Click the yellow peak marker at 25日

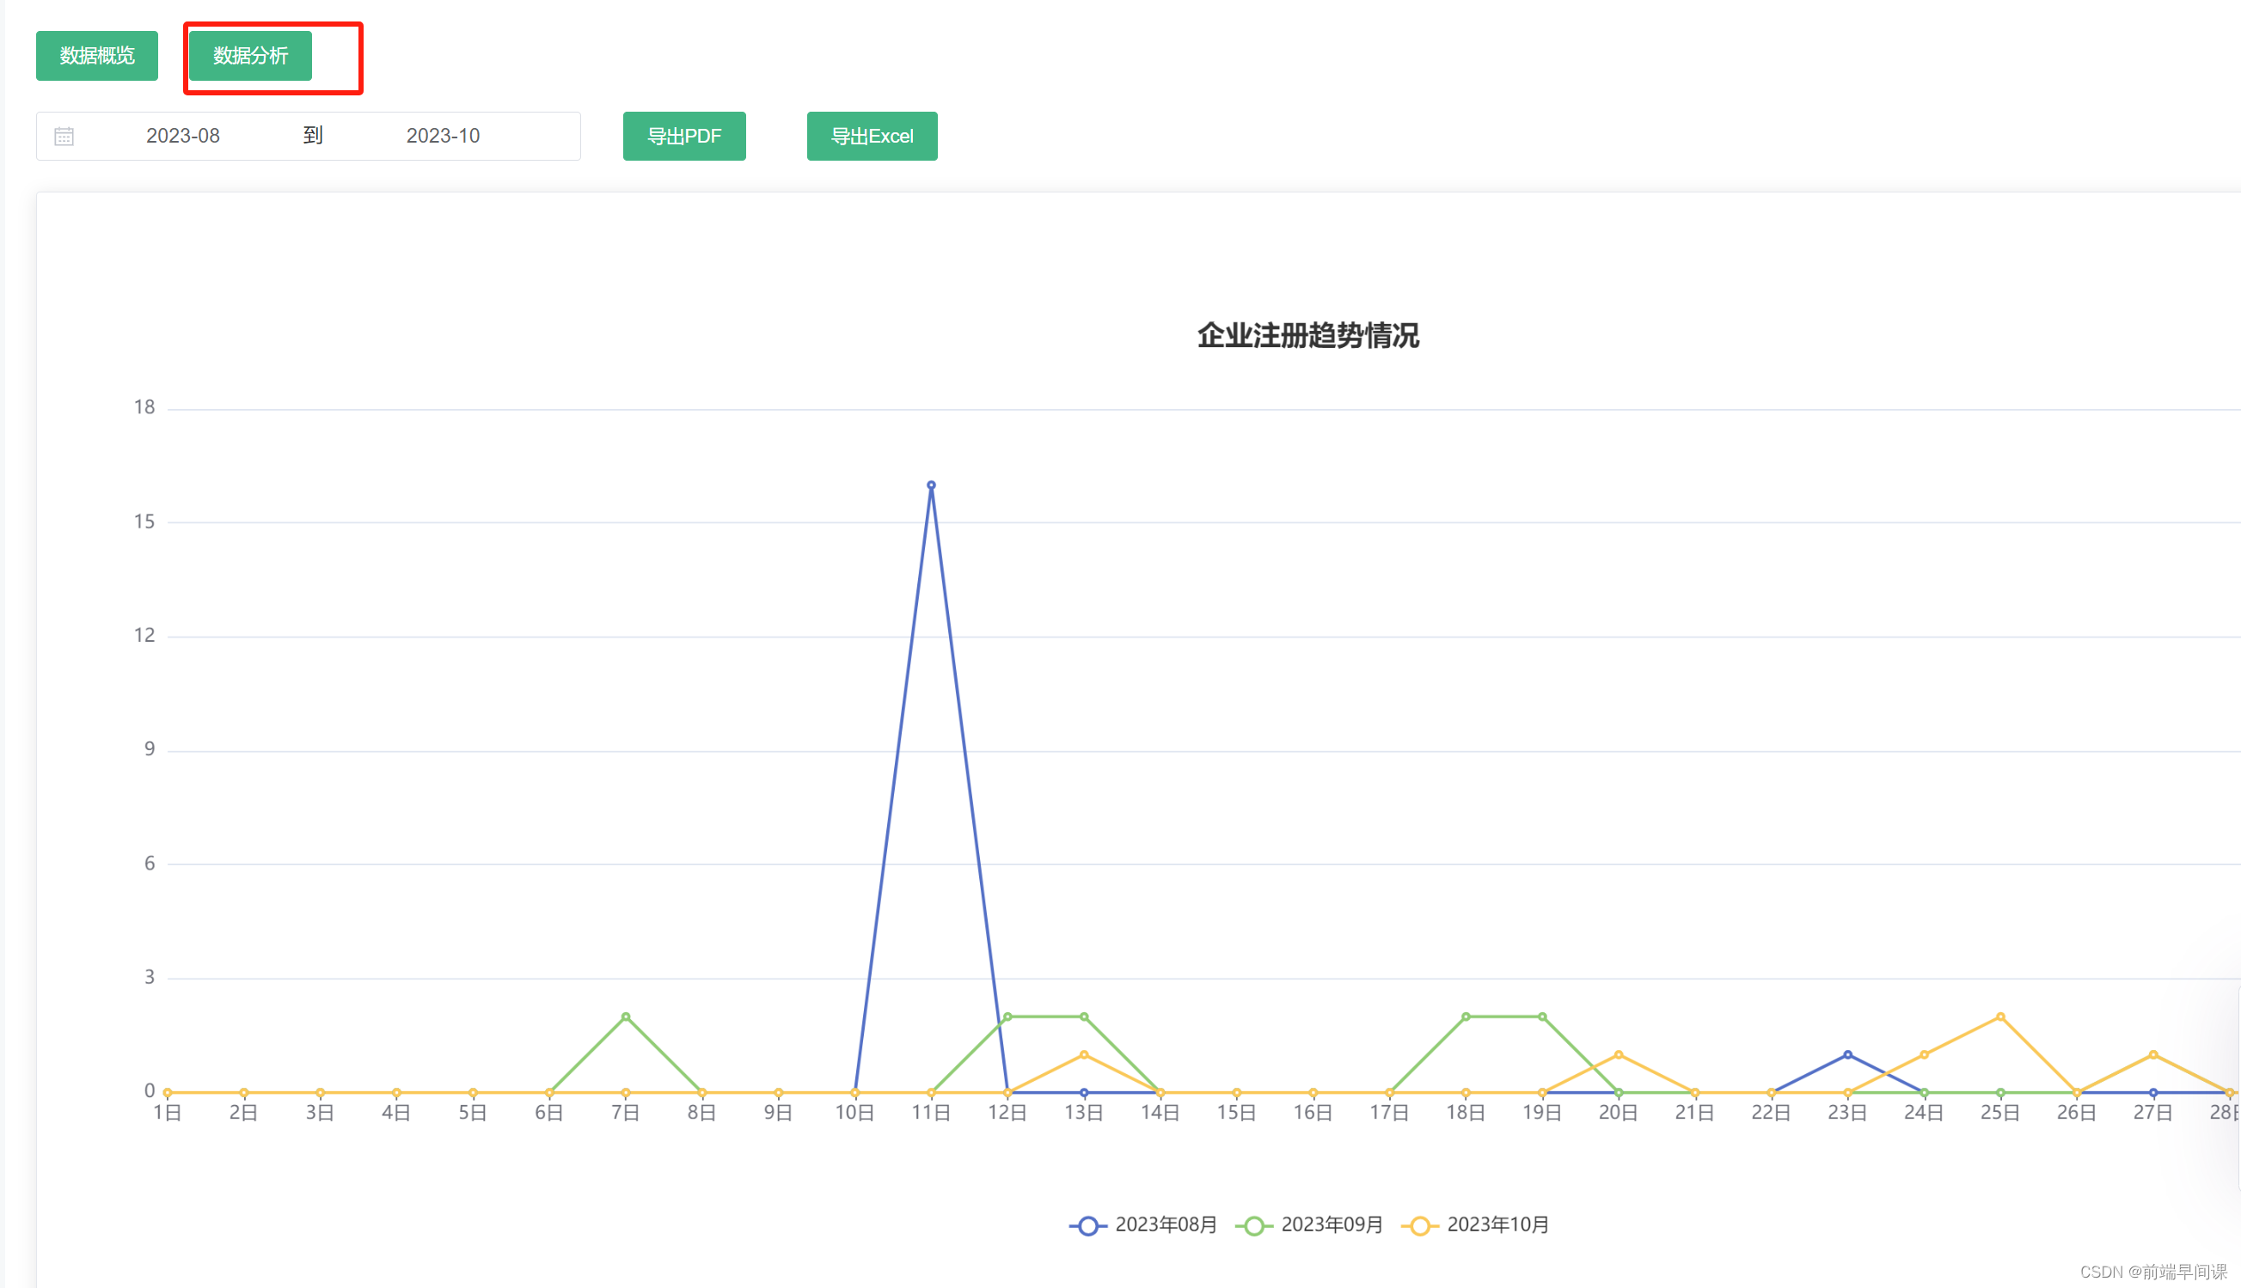(1999, 1016)
